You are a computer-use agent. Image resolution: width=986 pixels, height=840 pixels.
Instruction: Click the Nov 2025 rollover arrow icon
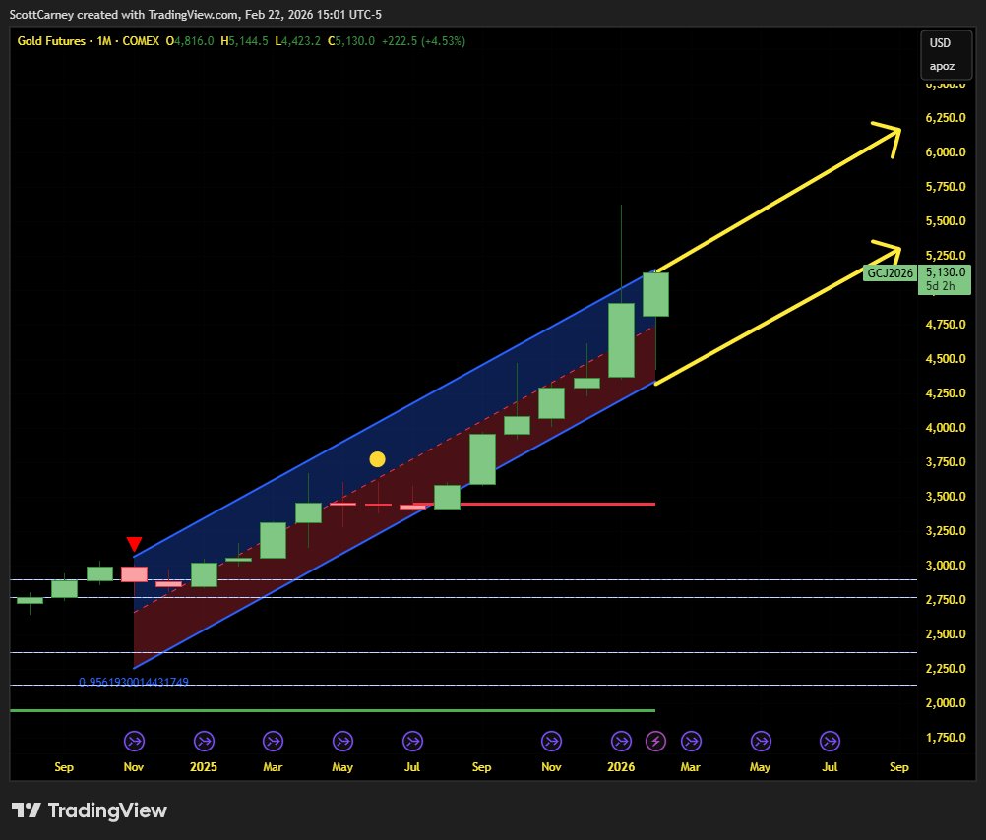(551, 741)
